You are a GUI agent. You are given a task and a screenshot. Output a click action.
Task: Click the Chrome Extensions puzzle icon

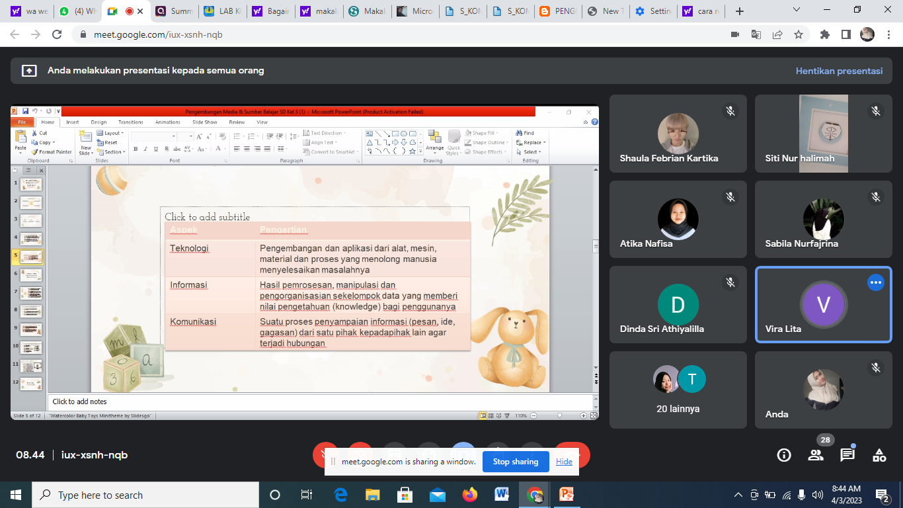tap(824, 34)
